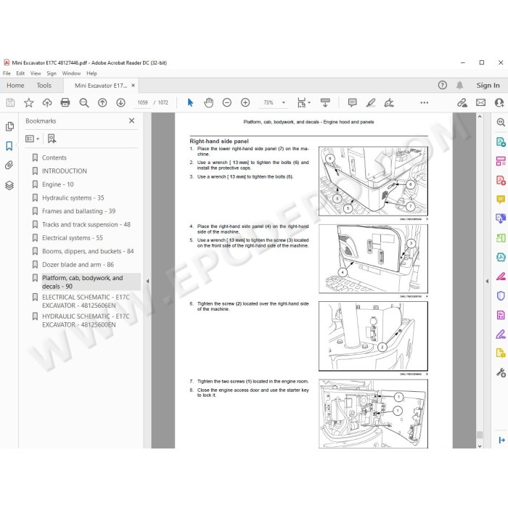This screenshot has height=508, width=508.
Task: Collapse the right tools pane arrow
Action: point(487,282)
